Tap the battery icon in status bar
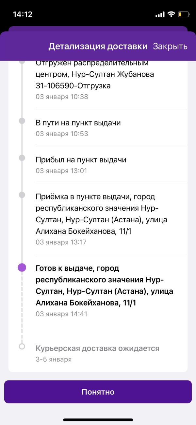196x425 pixels. pos(184,14)
